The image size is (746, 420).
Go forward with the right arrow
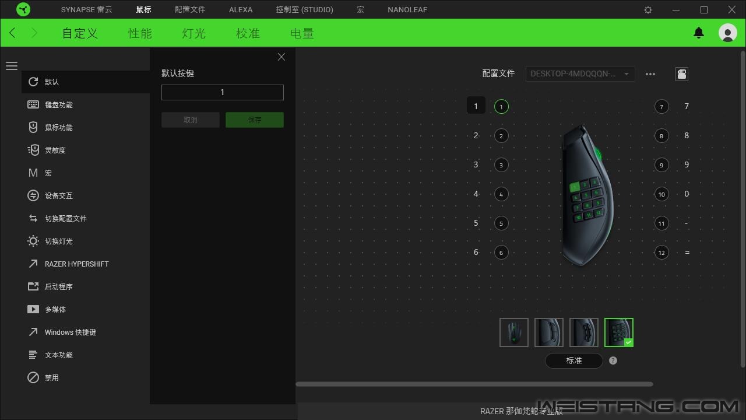(34, 33)
